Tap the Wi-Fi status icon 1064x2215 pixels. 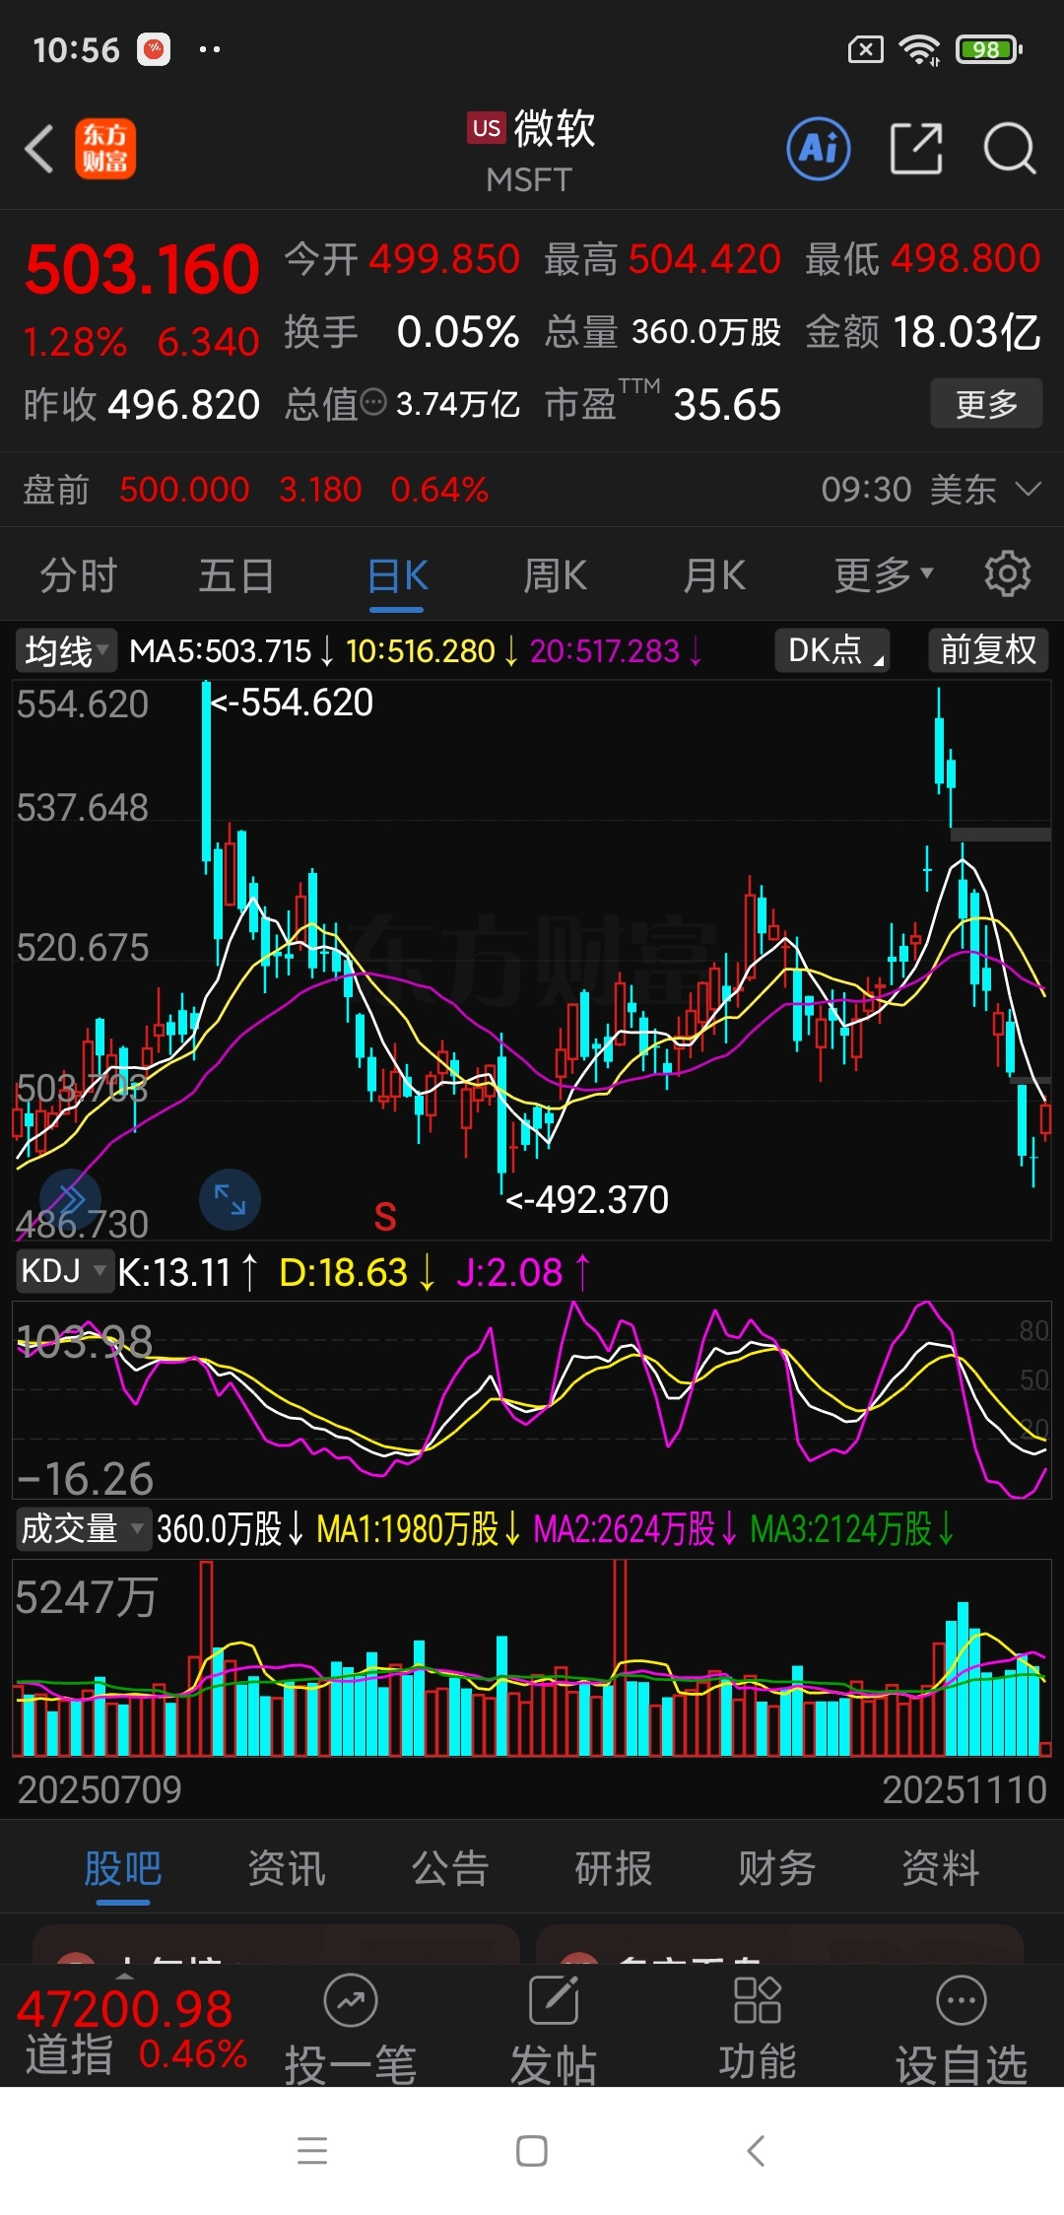[920, 49]
